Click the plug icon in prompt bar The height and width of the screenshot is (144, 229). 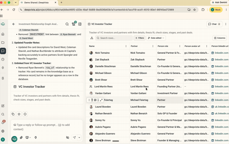(35, 137)
